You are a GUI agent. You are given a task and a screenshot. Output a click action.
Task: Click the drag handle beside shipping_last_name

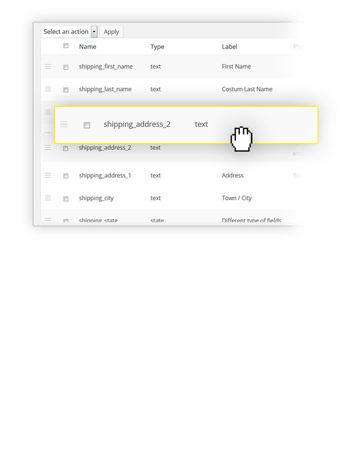pos(48,89)
